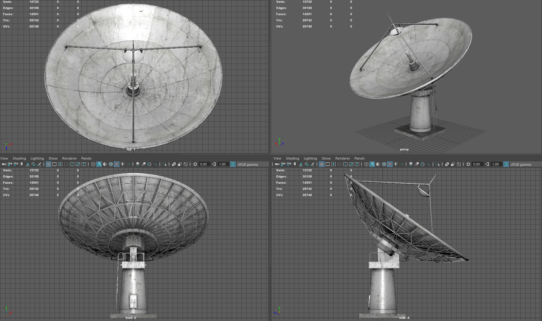The image size is (542, 321).
Task: Toggle Film Gate in front panel toolbar
Action: [x=54, y=164]
